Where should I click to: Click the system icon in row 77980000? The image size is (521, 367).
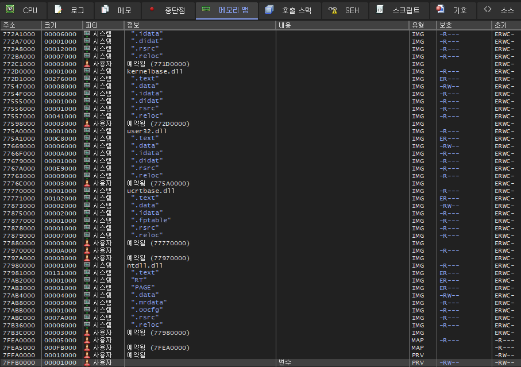(x=87, y=265)
